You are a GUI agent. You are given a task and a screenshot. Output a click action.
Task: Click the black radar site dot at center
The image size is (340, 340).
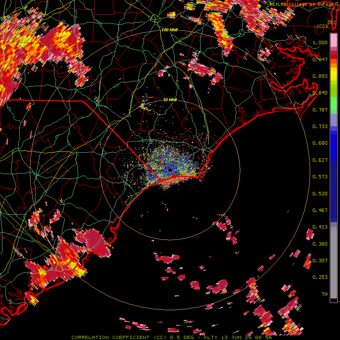pos(170,170)
